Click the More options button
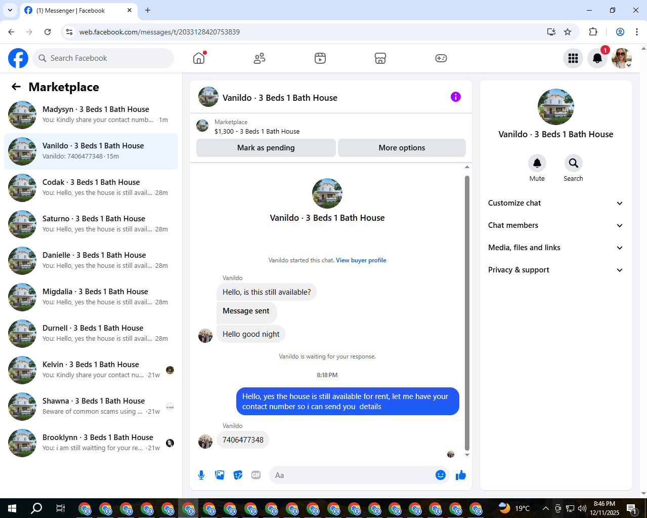Screen dimensions: 647x518 click(x=402, y=148)
